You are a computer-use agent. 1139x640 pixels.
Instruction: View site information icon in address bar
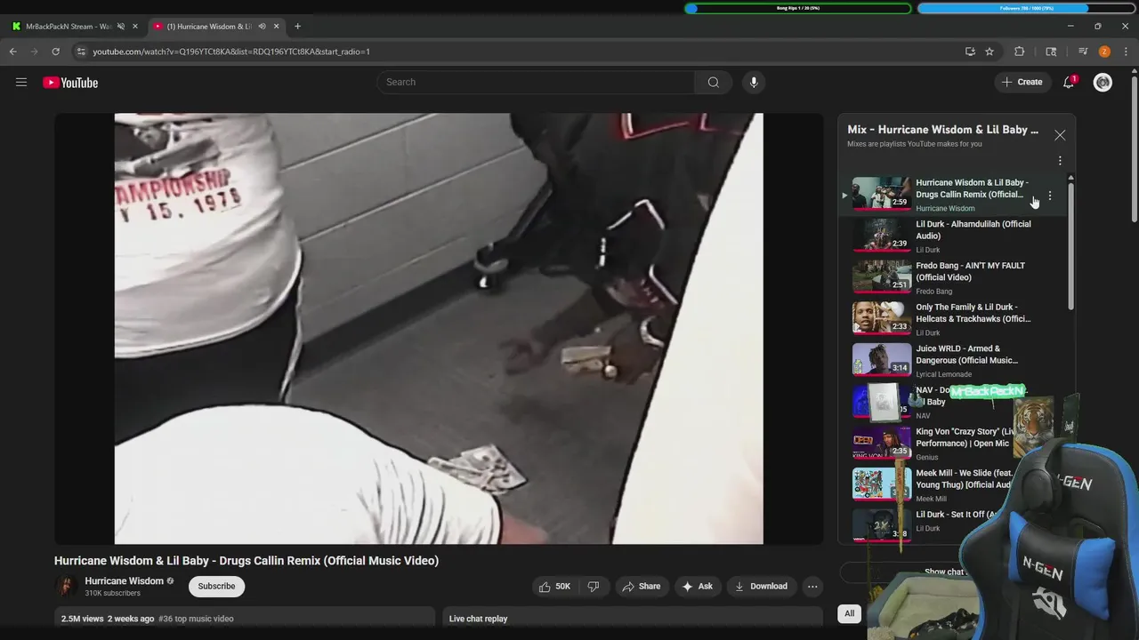(x=81, y=52)
